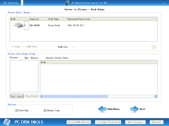Image resolution: width=169 pixels, height=126 pixels.
Task: Toggle the Used Only checkbox
Action: (x=17, y=110)
